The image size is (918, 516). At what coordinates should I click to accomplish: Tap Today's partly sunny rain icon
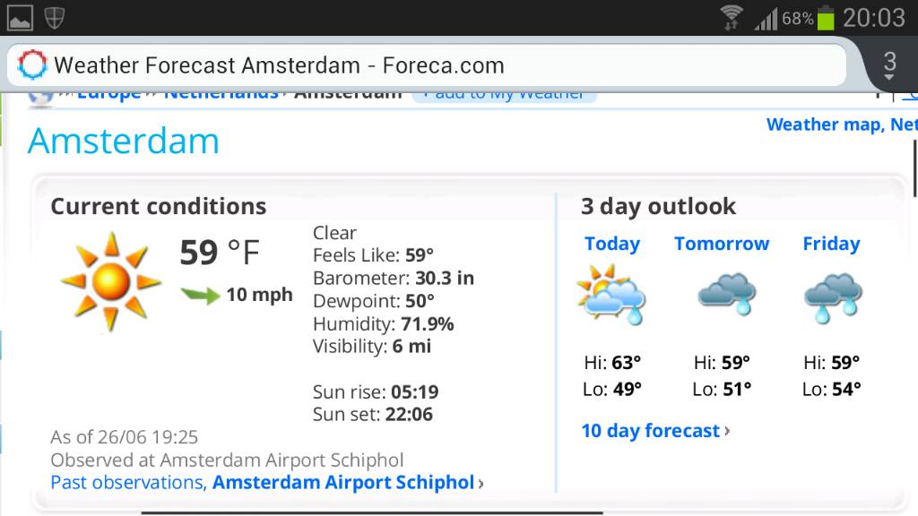[612, 295]
